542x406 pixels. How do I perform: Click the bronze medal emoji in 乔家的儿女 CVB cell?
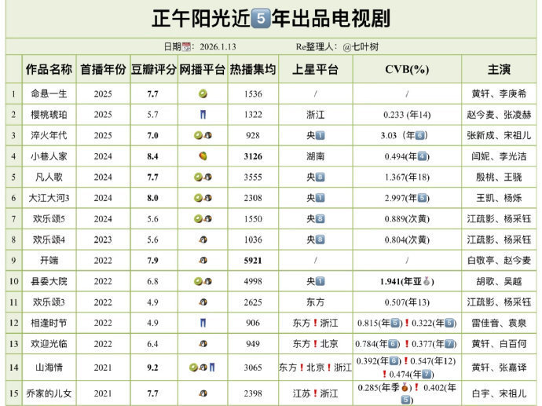pos(405,388)
